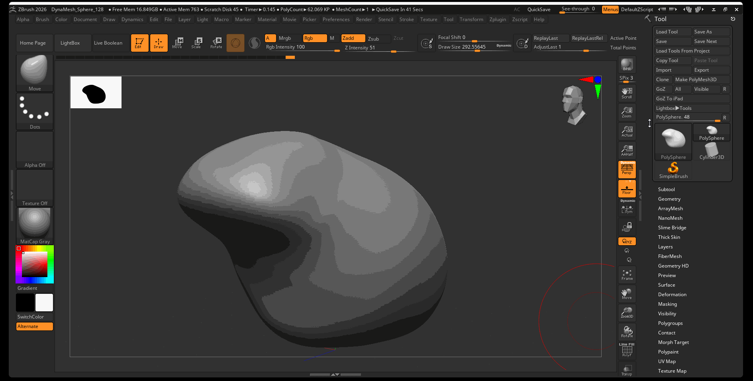Click the Frame view icon
Viewport: 753px width, 381px height.
coord(627,275)
